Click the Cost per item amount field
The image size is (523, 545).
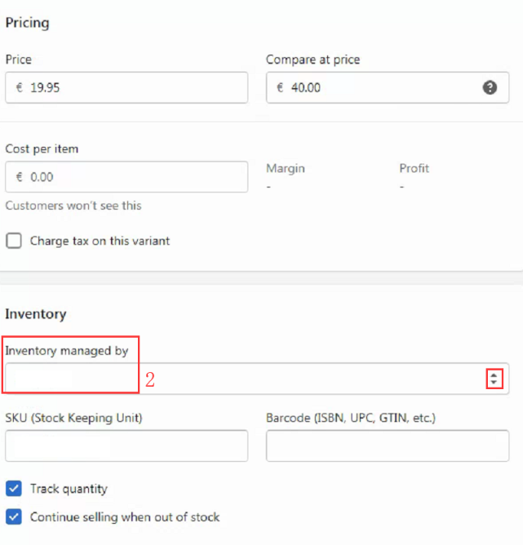click(x=131, y=177)
